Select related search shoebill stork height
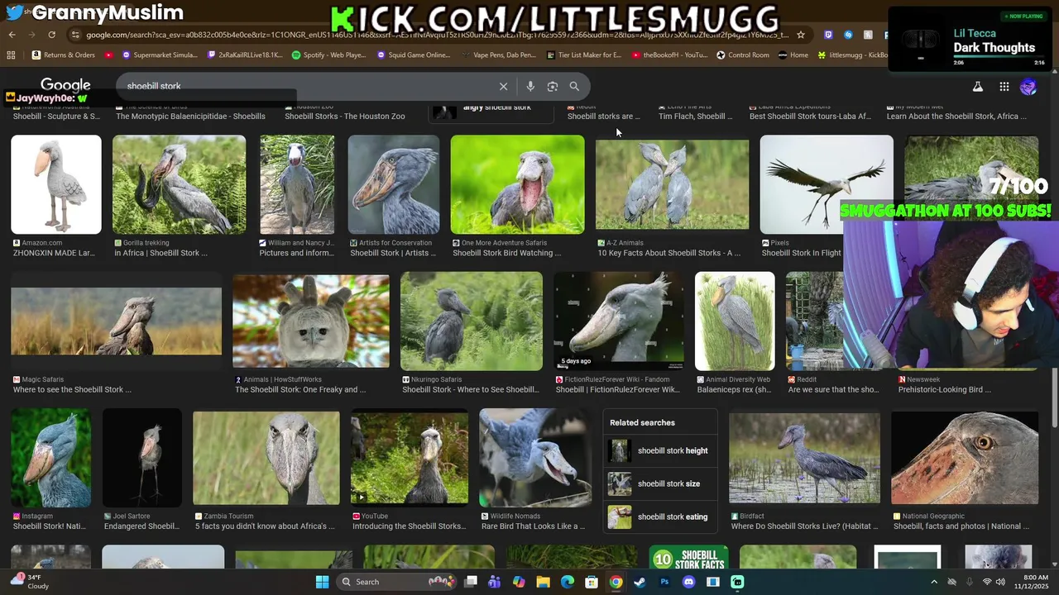This screenshot has width=1059, height=595. click(x=660, y=451)
